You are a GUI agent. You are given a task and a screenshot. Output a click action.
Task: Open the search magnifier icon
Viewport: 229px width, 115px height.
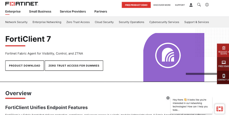[199, 5]
